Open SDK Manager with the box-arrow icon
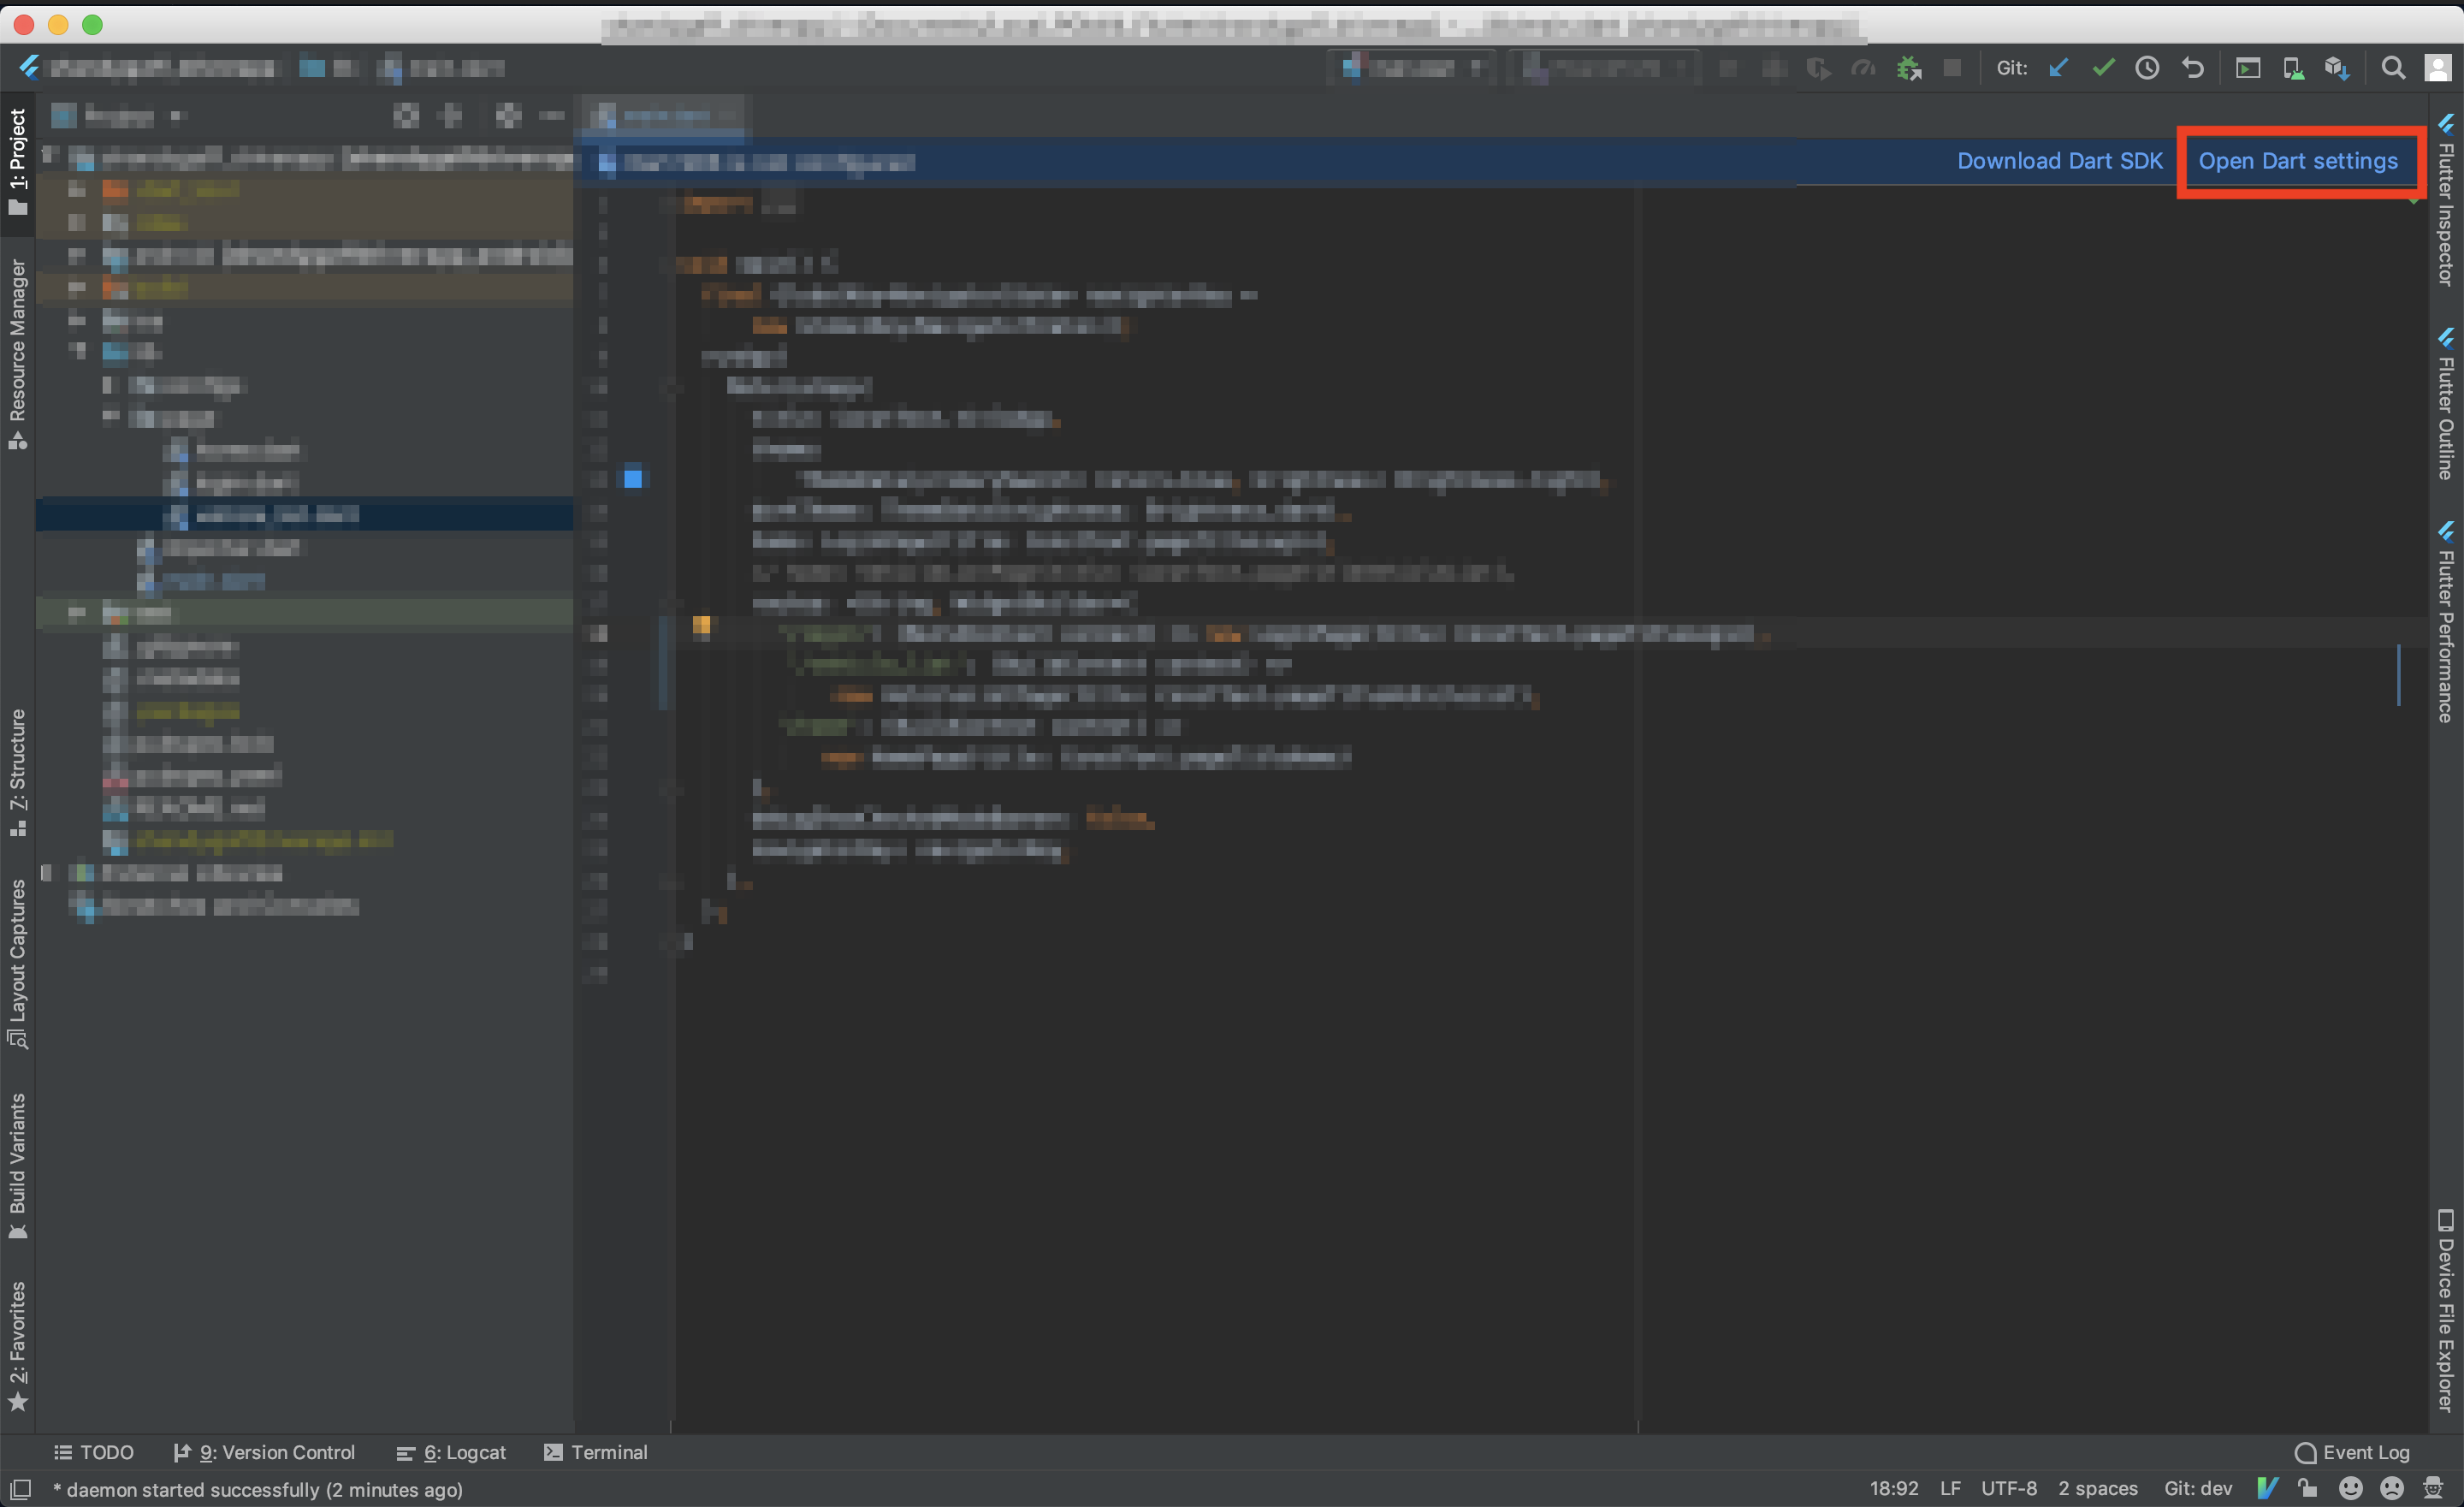2464x1507 pixels. 2337,67
